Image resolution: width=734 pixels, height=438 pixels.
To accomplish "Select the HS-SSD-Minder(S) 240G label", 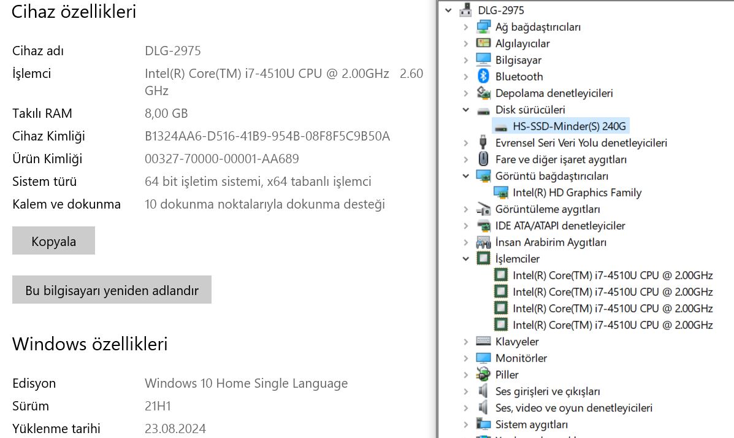I will coord(569,126).
